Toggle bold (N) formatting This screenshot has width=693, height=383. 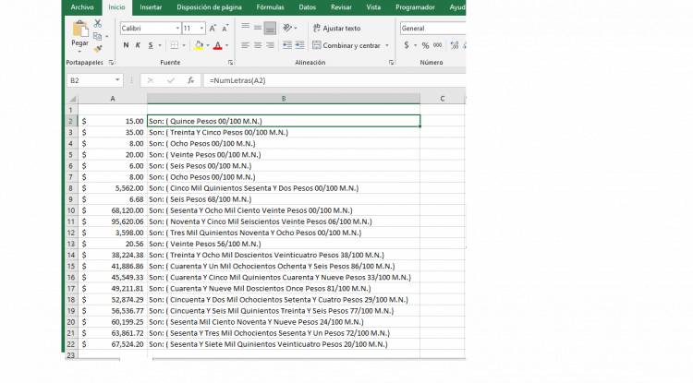click(126, 45)
